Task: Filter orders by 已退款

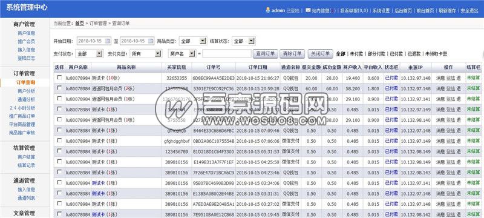Action: [414, 54]
